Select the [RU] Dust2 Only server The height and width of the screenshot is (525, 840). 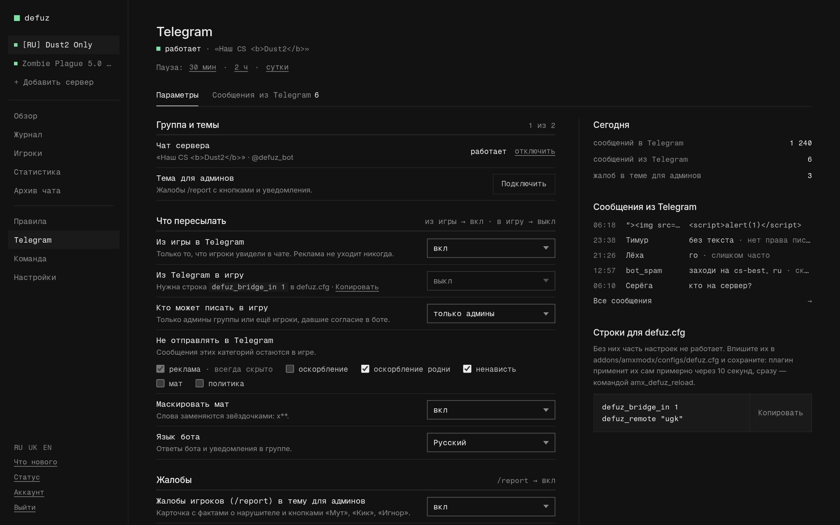coord(64,45)
